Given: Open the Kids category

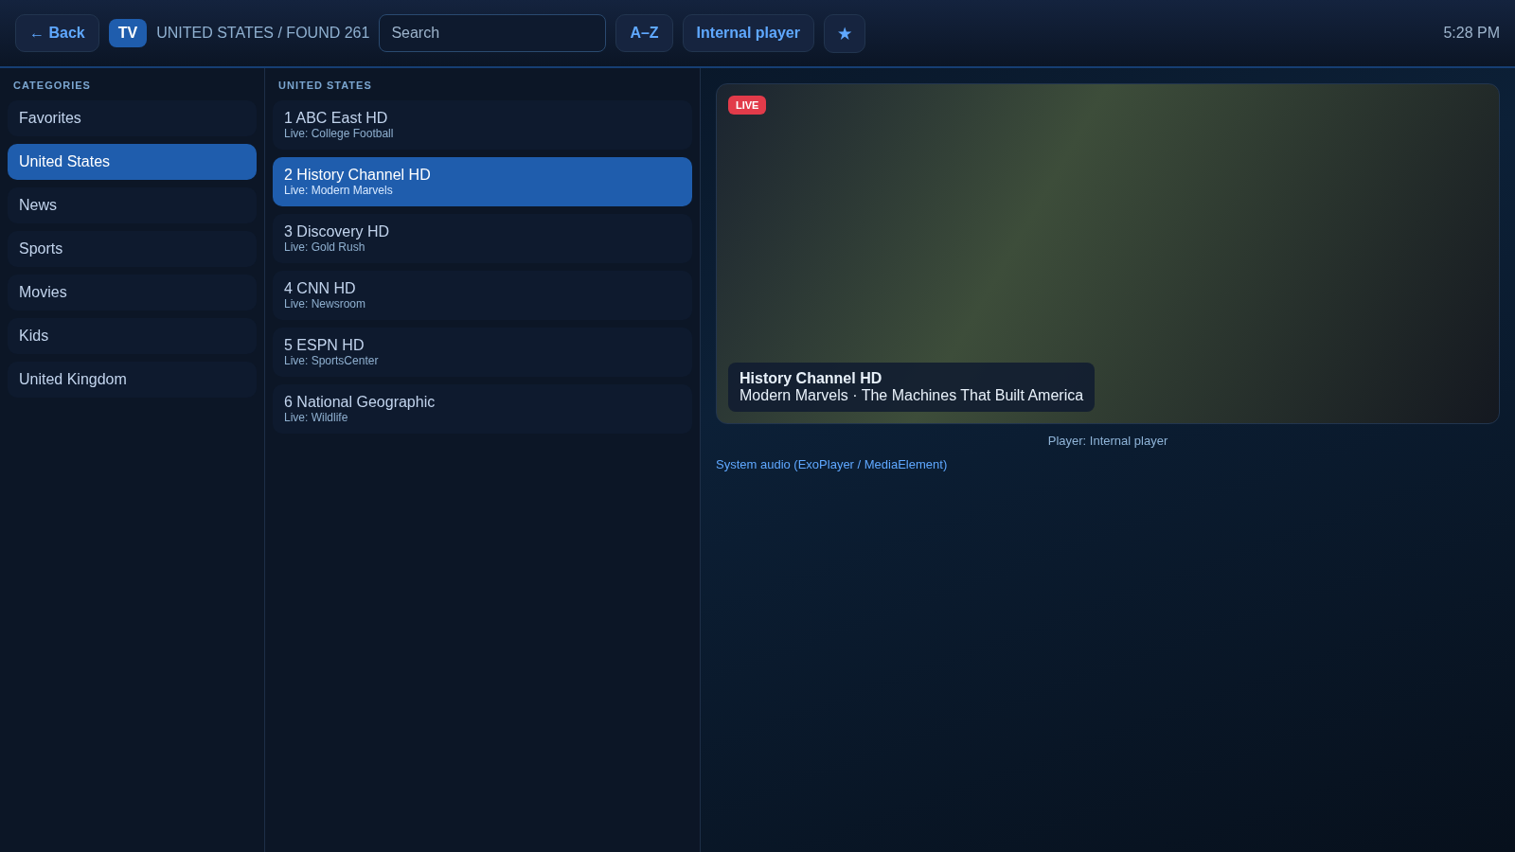Looking at the screenshot, I should (x=132, y=336).
